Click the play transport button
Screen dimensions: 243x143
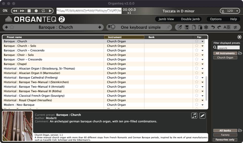tap(50, 11)
